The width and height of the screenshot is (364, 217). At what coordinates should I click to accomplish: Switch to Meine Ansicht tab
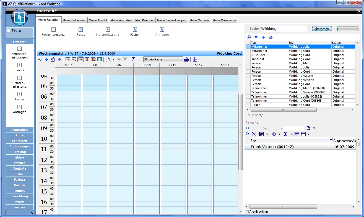tap(98, 20)
